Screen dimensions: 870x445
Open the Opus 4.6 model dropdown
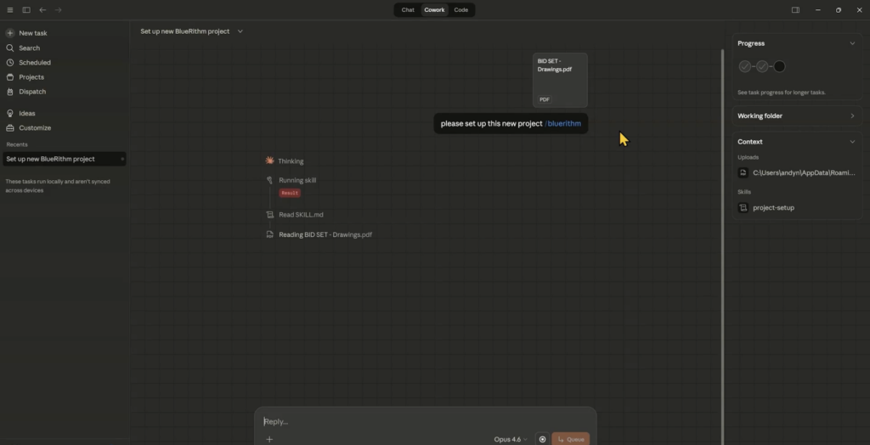pyautogui.click(x=510, y=439)
